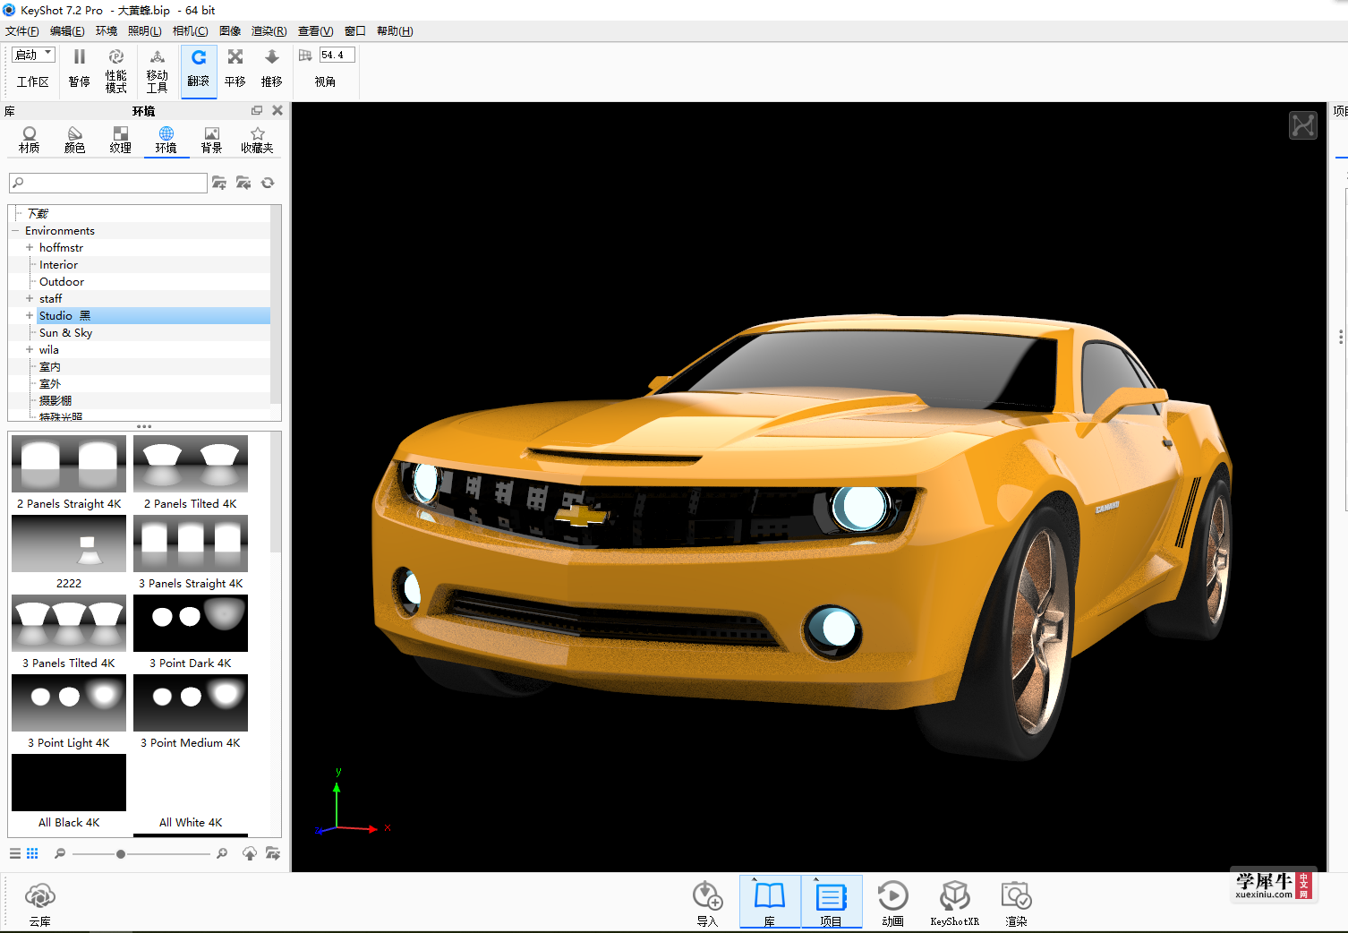Viewport: 1348px width, 933px height.
Task: Select the Interior folder
Action: 58,264
